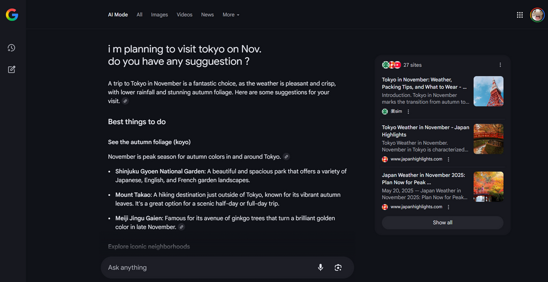
Task: Click 'Explore iconic neighborhoods' subheading
Action: click(149, 247)
